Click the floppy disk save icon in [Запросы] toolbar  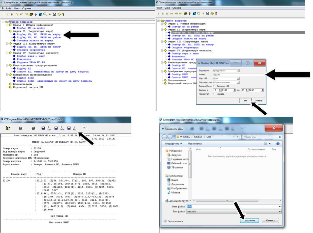point(54,14)
